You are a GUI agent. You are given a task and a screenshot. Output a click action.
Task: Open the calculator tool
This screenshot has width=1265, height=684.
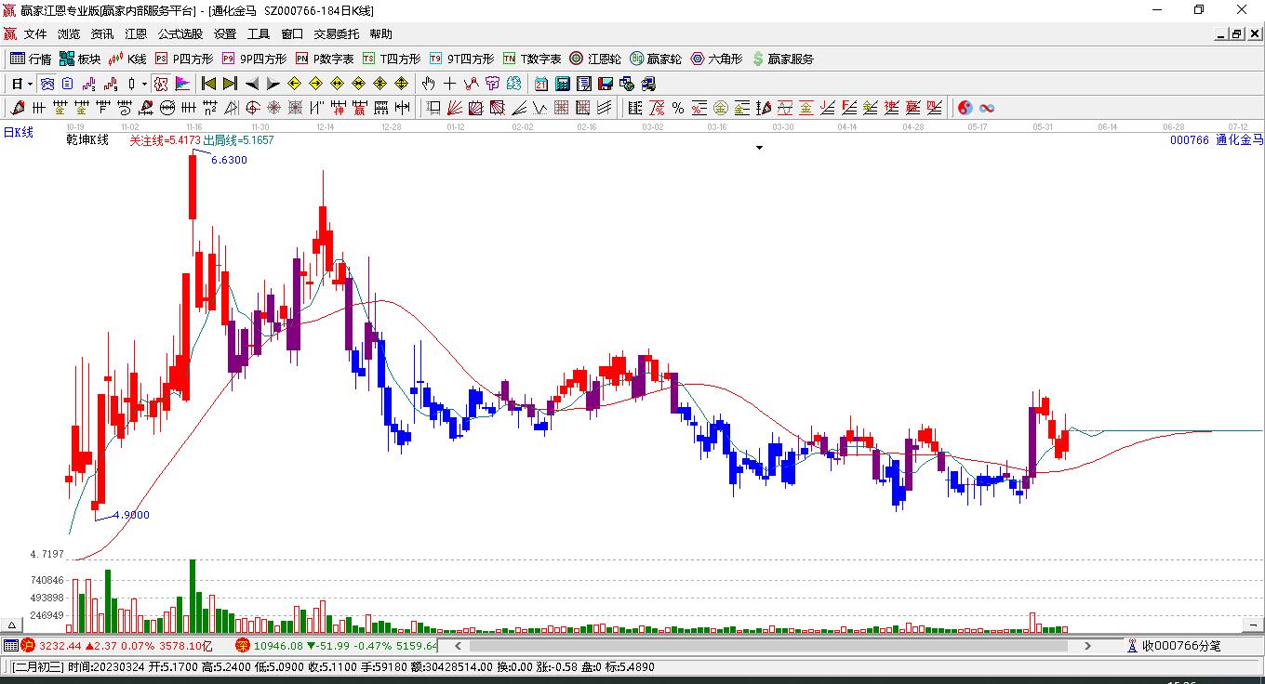[x=562, y=84]
